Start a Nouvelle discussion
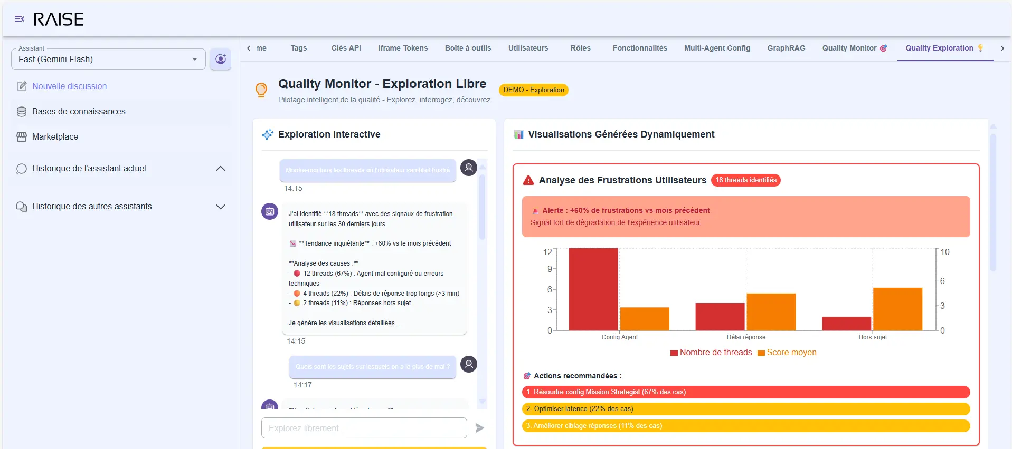This screenshot has width=1012, height=449. coord(69,86)
